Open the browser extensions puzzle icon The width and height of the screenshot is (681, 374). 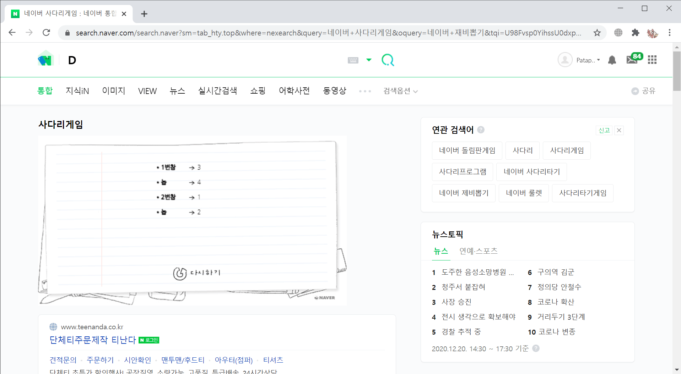pos(635,33)
